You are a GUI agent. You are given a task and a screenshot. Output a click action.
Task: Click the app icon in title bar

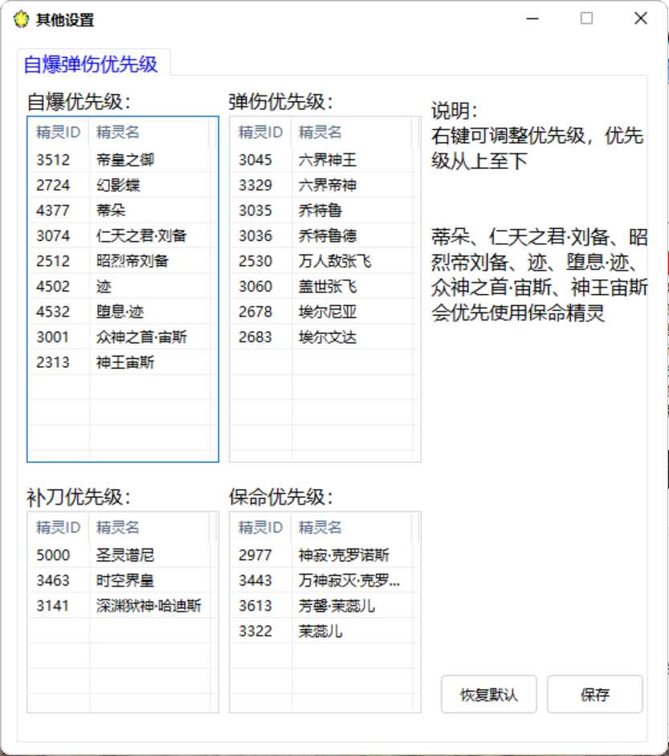21,20
